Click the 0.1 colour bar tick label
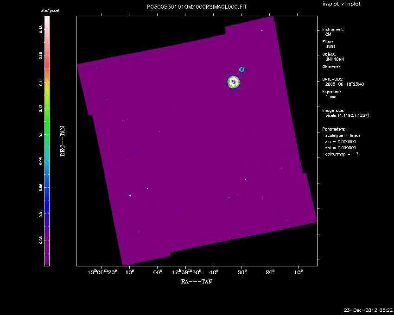394x315 pixels. click(x=41, y=135)
